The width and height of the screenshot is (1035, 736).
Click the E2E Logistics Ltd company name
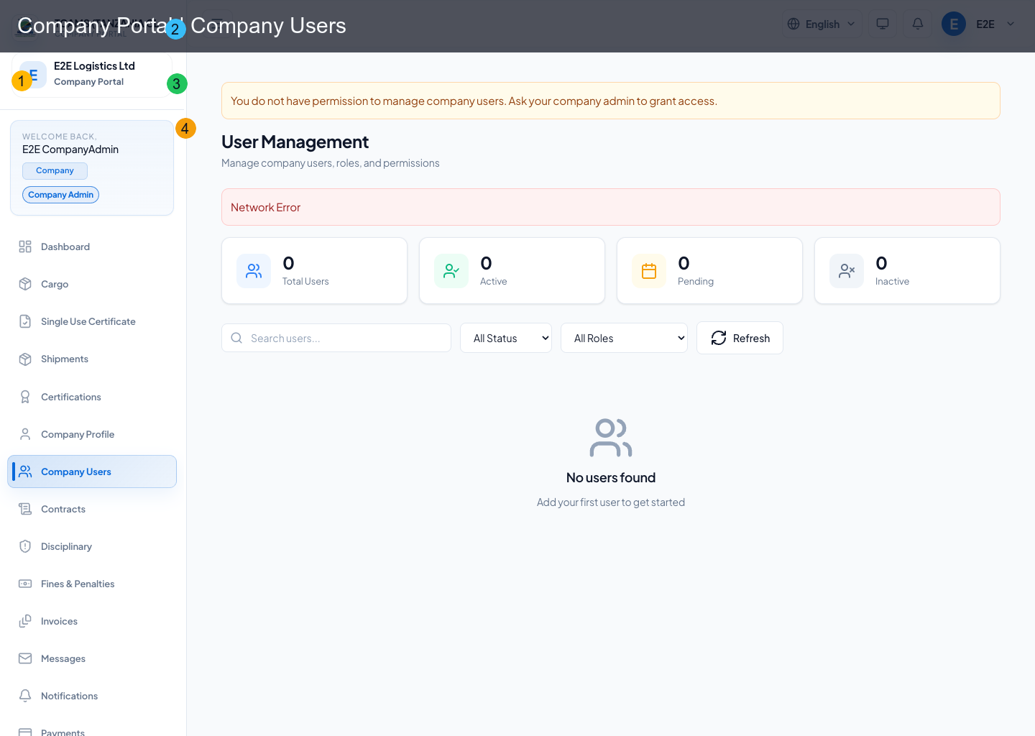pos(94,65)
